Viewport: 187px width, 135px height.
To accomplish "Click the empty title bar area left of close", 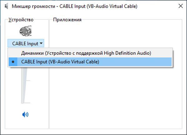I will 156,6.
